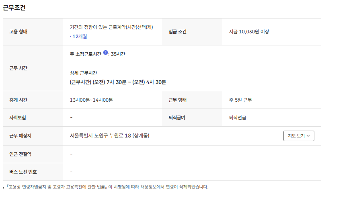Click the 고용상 연령차별금지 law footnote text

pyautogui.click(x=107, y=187)
